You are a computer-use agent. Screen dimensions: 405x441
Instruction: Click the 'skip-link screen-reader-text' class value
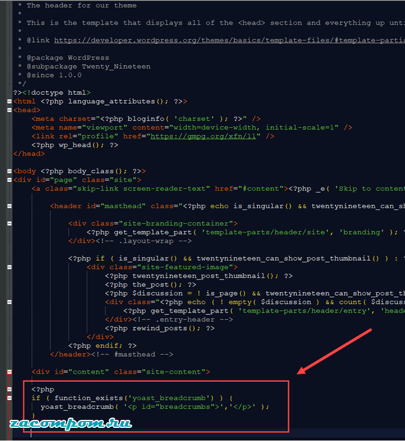point(141,188)
